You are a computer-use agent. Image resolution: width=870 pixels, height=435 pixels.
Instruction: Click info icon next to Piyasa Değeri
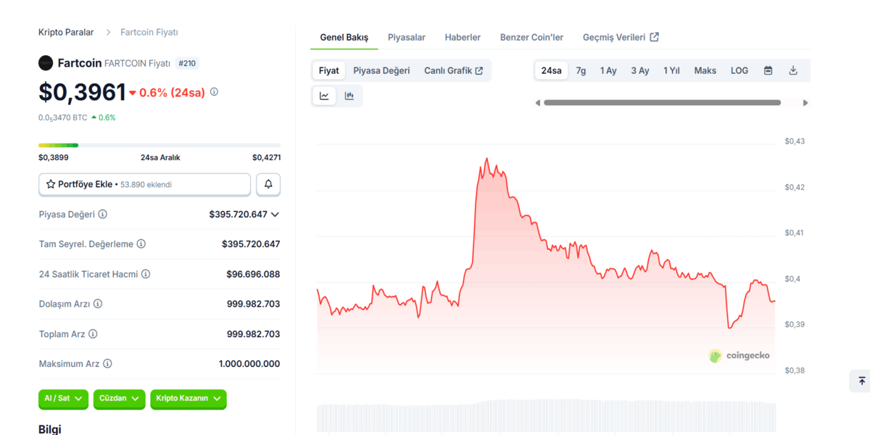pyautogui.click(x=103, y=215)
